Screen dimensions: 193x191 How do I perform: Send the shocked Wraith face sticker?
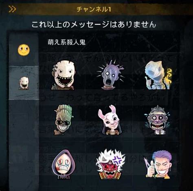111,75
